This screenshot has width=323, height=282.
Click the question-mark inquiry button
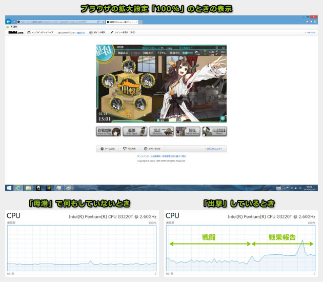pos(152,149)
